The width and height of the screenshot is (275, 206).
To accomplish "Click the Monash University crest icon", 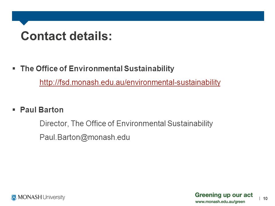I will point(14,198).
